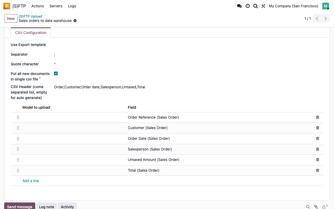The image size is (334, 209).
Task: Toggle Put all new documents in single csv file
Action: pos(56,73)
